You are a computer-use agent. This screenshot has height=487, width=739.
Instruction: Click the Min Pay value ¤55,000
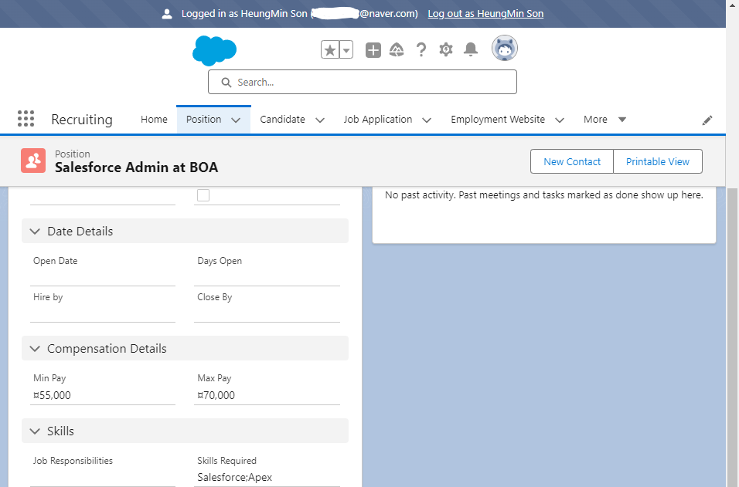click(52, 395)
